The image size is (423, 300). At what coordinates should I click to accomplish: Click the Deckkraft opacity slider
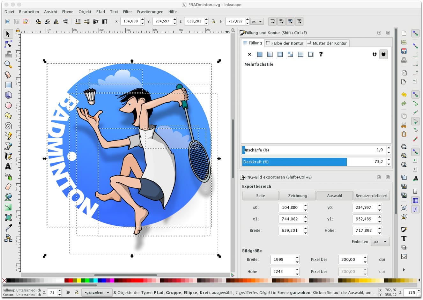[x=314, y=162]
